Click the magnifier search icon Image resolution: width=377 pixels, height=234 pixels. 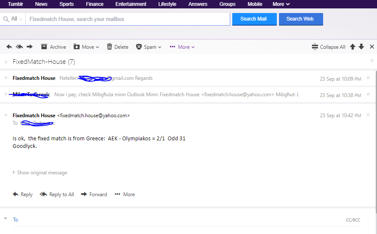pos(6,19)
